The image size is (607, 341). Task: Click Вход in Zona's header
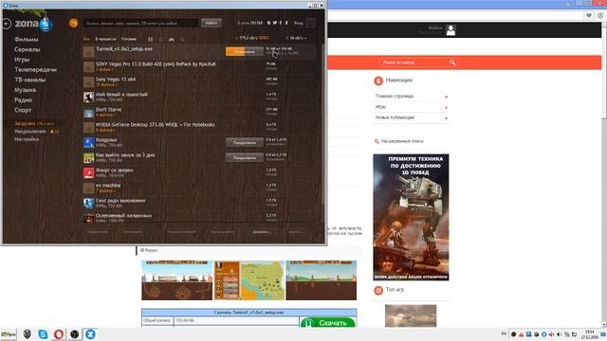[x=298, y=23]
